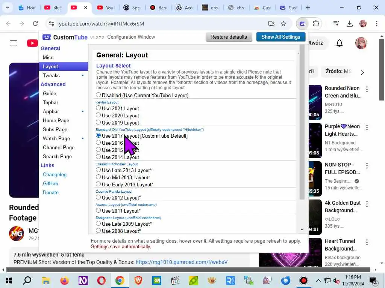Open the Chrome extensions puzzle icon

316,24
